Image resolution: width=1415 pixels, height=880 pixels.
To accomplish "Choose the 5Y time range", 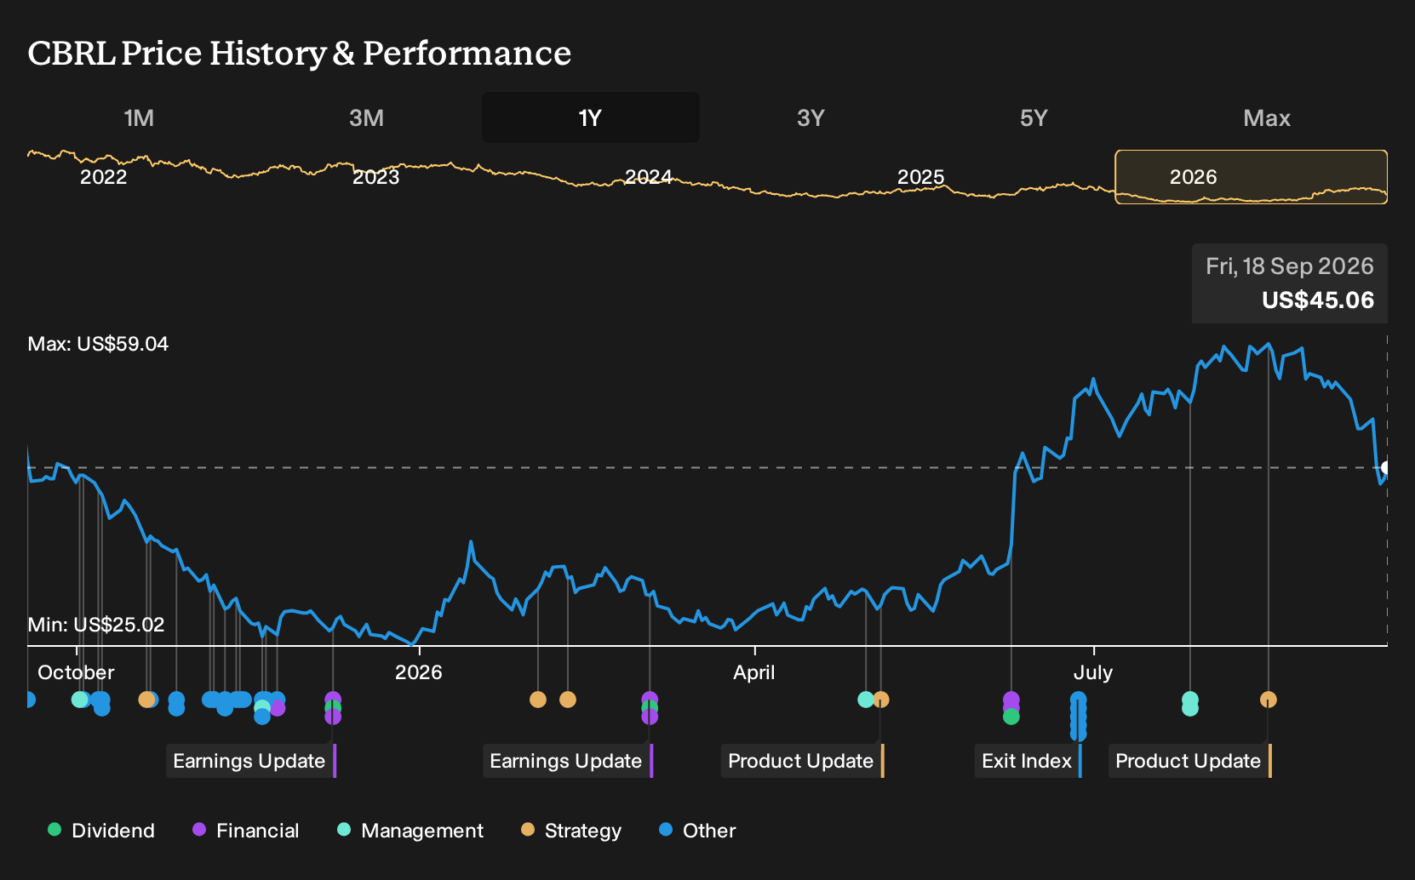I will (1034, 117).
